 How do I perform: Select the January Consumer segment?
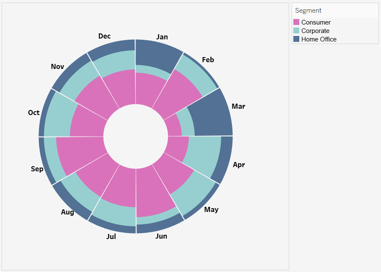[x=148, y=91]
